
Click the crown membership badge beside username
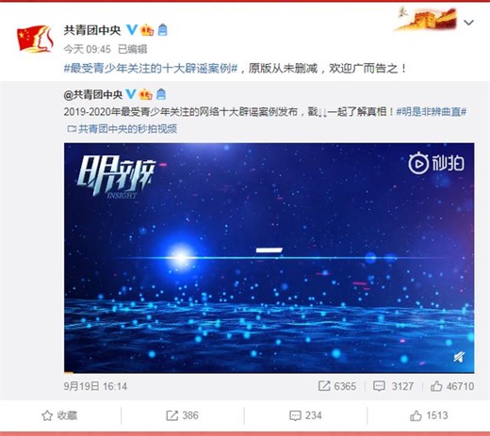[x=147, y=30]
